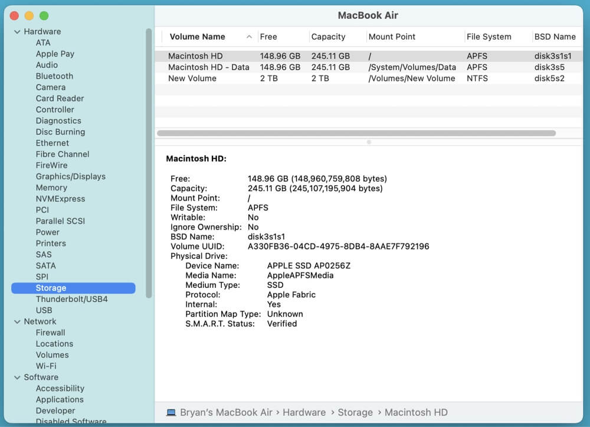Viewport: 590px width, 427px height.
Task: Open the Graphics/Displays section
Action: (x=71, y=176)
